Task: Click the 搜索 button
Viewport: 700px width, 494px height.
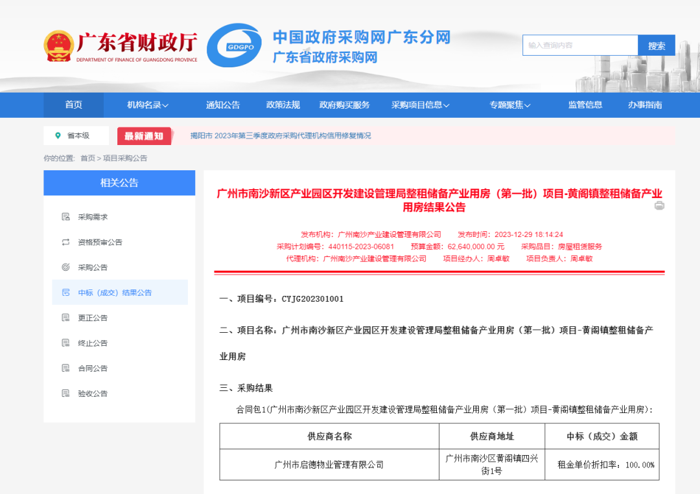Action: (x=657, y=45)
